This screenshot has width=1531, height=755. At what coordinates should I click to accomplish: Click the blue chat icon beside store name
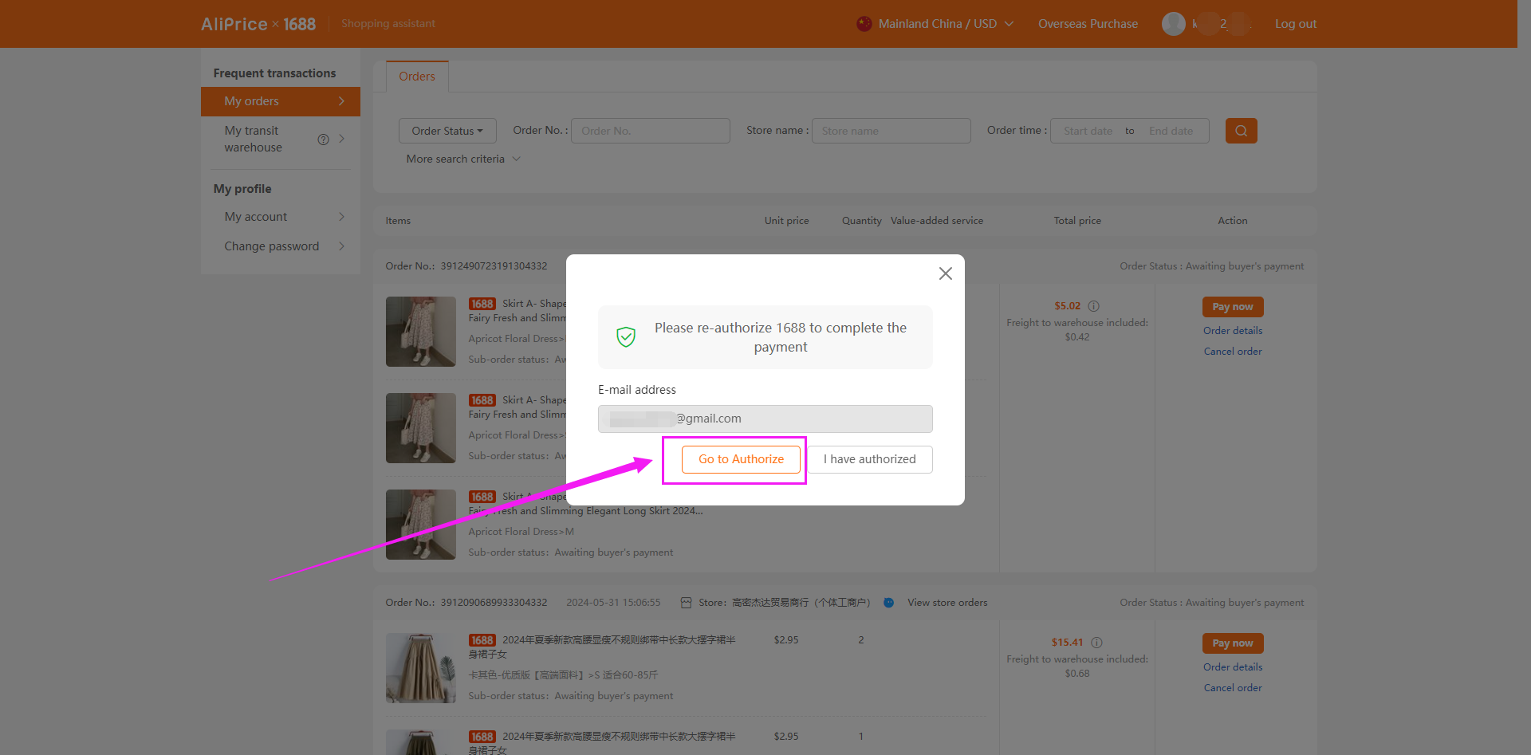point(888,603)
